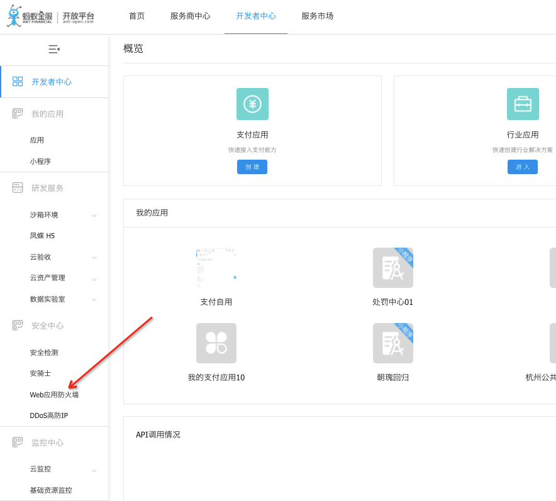Go to the 首页 top navigation tab

click(136, 16)
